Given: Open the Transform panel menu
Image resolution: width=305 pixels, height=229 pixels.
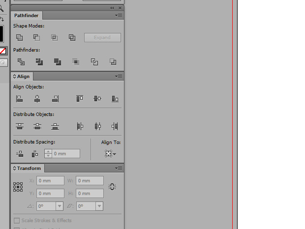Looking at the screenshot, I should pyautogui.click(x=119, y=169).
